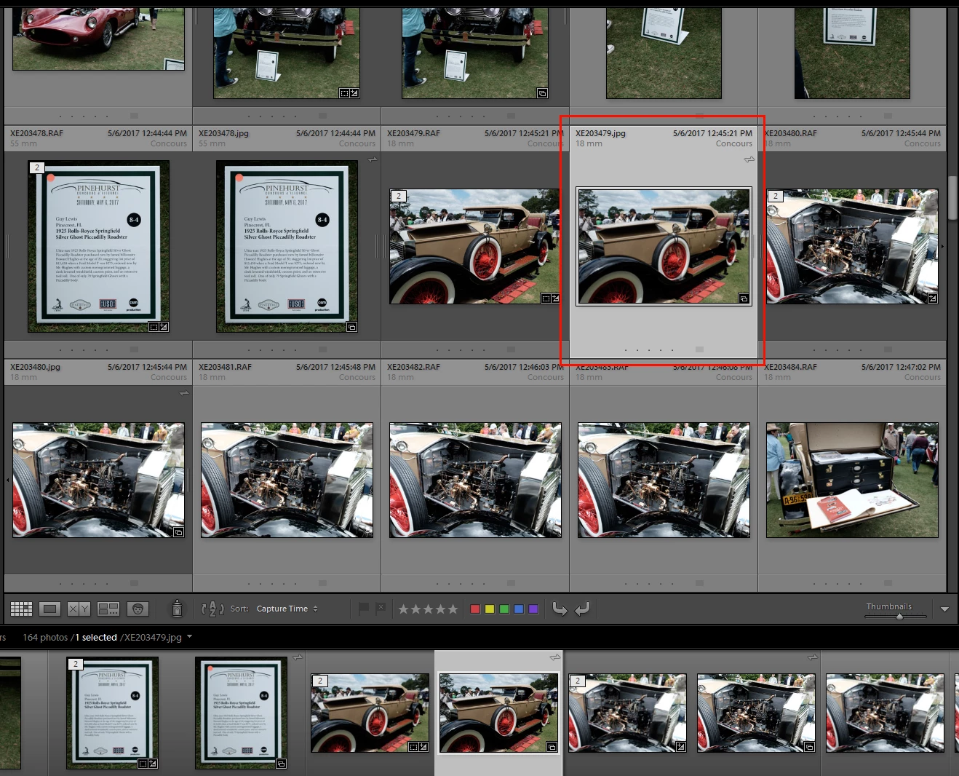Apply the yellow color label
Viewport: 959px width, 776px height.
click(490, 609)
